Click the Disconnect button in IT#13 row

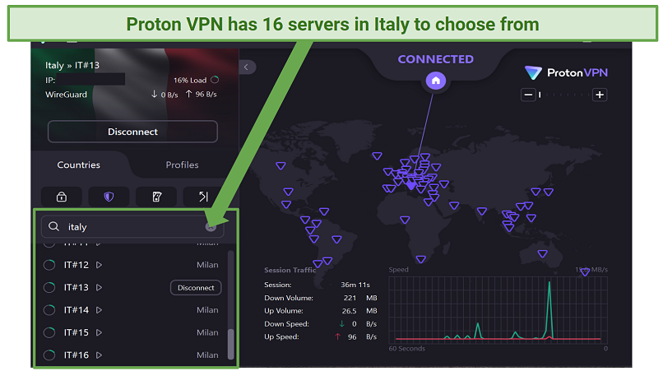[x=196, y=288]
